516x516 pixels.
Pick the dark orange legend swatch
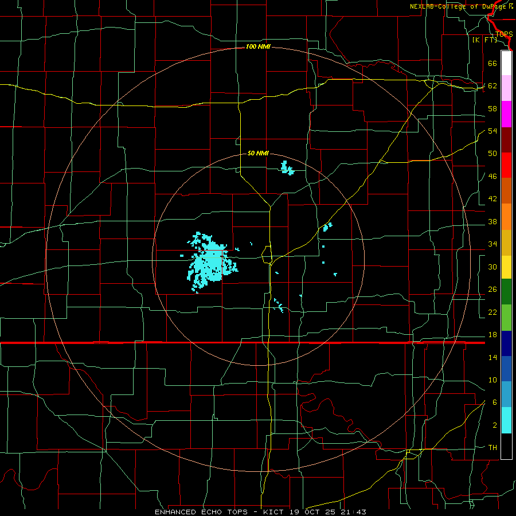[x=506, y=191]
